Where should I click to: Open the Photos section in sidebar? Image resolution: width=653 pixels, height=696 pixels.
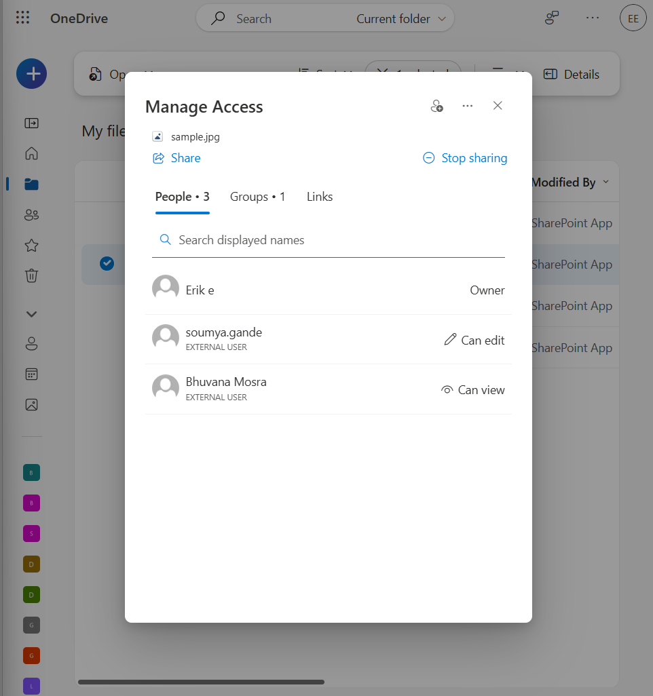coord(31,404)
